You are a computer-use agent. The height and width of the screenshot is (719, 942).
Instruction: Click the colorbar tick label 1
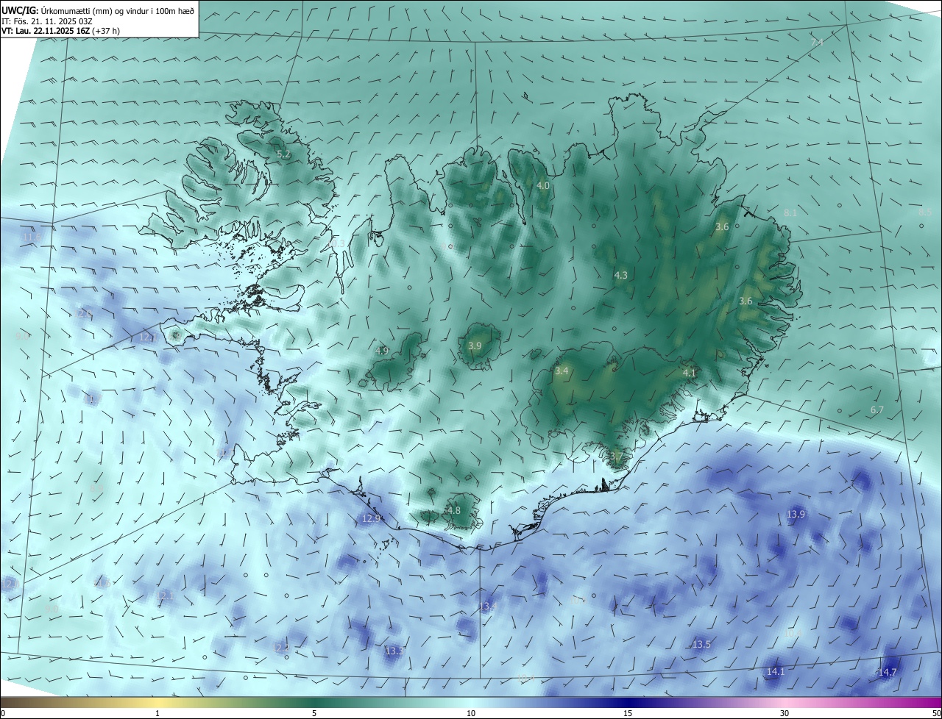pos(157,713)
